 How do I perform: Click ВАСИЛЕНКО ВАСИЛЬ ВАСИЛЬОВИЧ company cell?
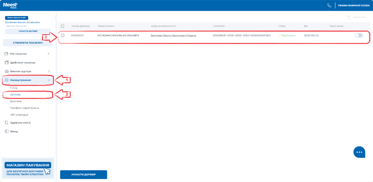118,35
